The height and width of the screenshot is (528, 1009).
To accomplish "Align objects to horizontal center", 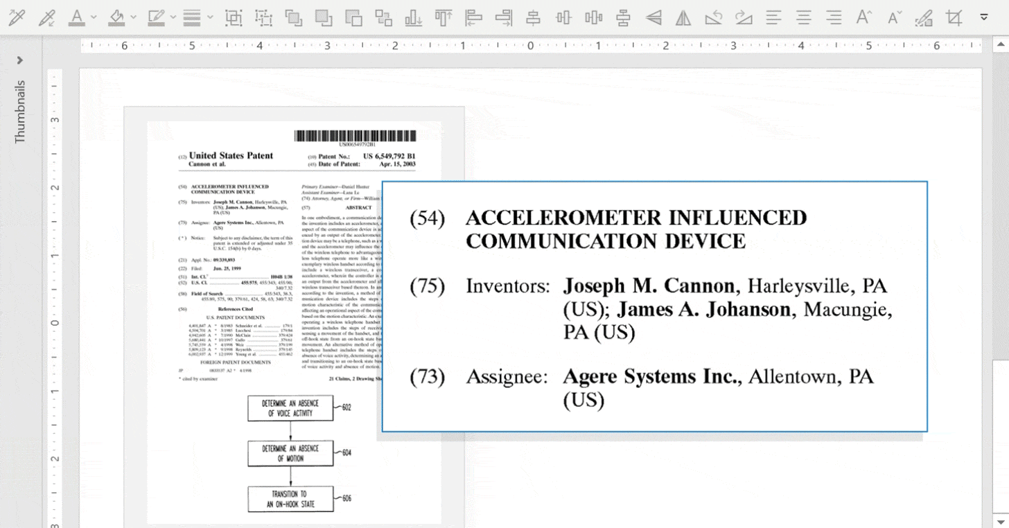I will (x=534, y=17).
